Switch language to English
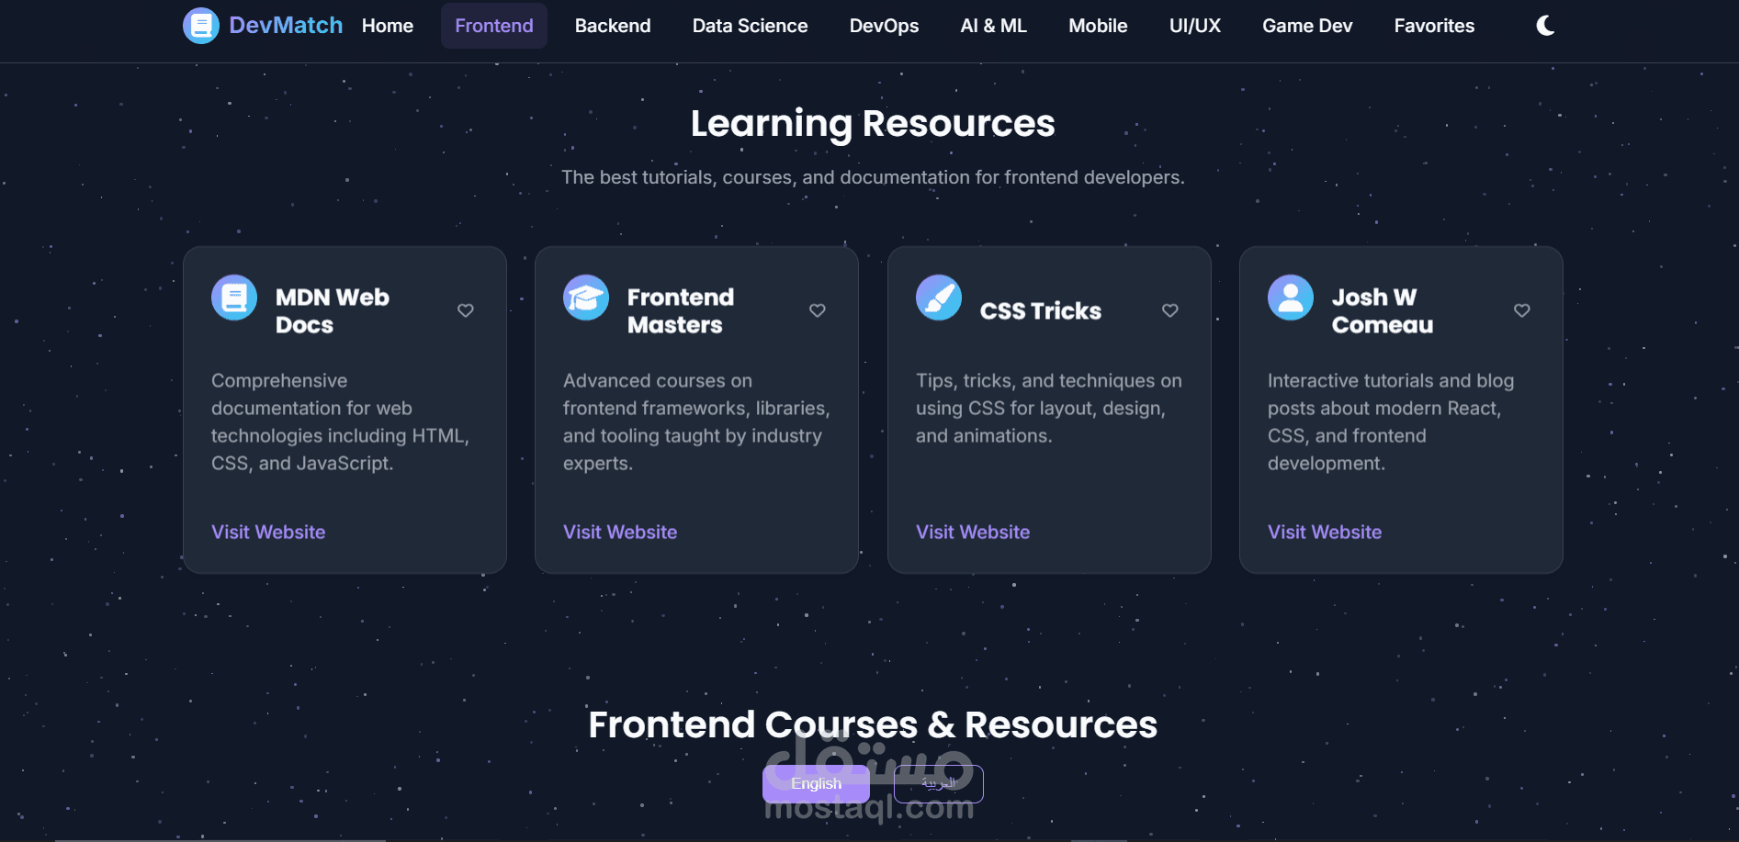Viewport: 1739px width, 842px height. 816,783
